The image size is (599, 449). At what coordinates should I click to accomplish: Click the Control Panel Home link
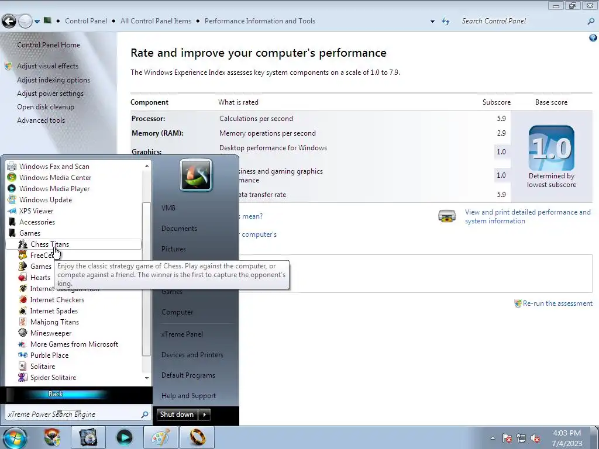click(49, 45)
